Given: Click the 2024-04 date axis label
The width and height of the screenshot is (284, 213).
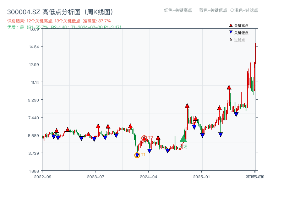Looking at the screenshot, I should tap(148, 177).
